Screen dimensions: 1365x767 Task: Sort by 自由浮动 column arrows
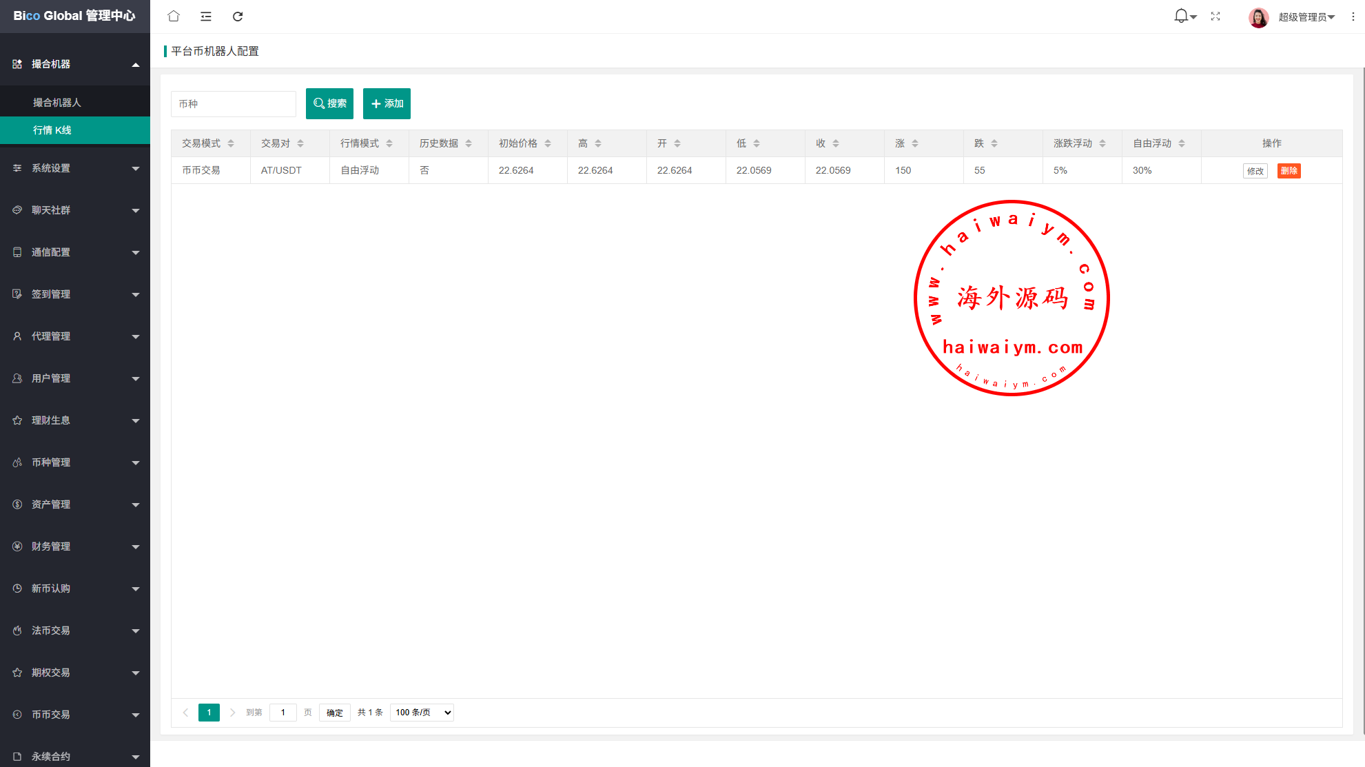[1182, 143]
